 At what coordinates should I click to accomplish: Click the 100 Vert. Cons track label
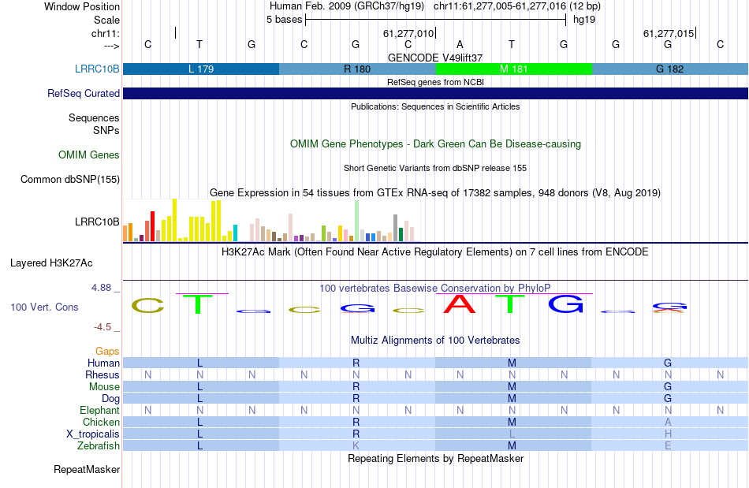click(x=44, y=307)
